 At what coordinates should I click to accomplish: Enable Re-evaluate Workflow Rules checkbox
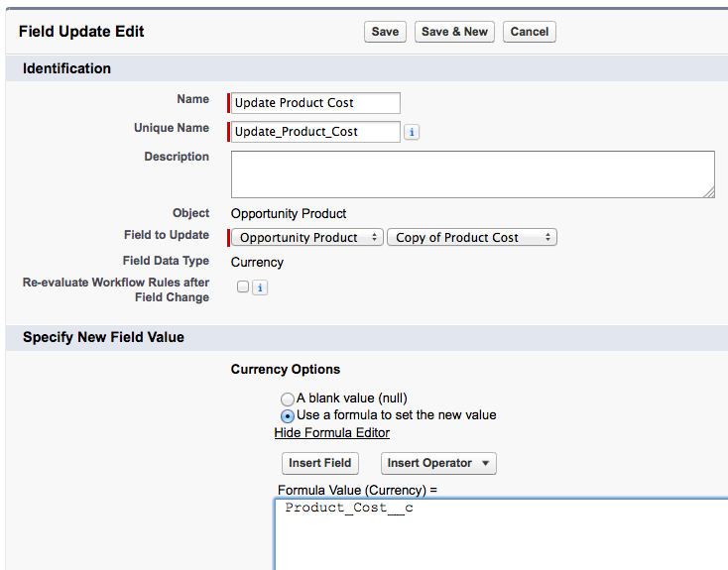click(243, 287)
